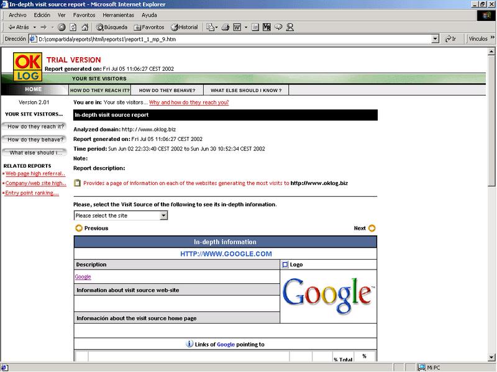Image resolution: width=497 pixels, height=372 pixels.
Task: Click the Mail toolbar icon
Action: pyautogui.click(x=211, y=27)
